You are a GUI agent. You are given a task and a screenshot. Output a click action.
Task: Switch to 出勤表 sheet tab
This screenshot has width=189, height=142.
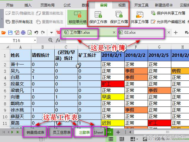click(x=84, y=132)
